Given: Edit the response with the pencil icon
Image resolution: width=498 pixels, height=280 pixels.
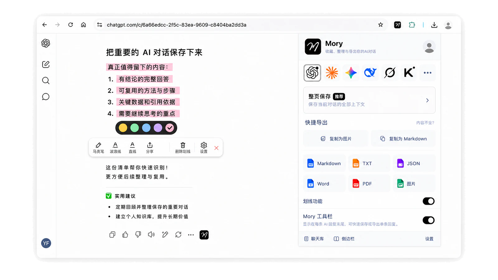Looking at the screenshot, I should coord(165,235).
